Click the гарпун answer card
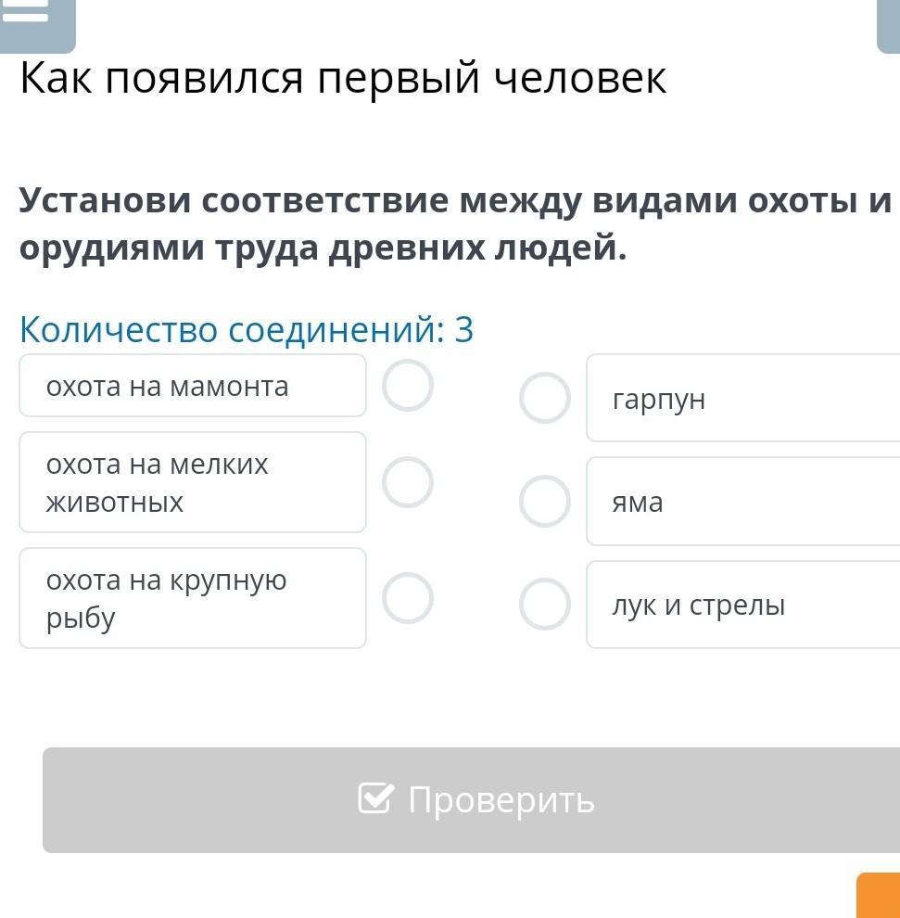Image resolution: width=900 pixels, height=918 pixels. point(742,399)
